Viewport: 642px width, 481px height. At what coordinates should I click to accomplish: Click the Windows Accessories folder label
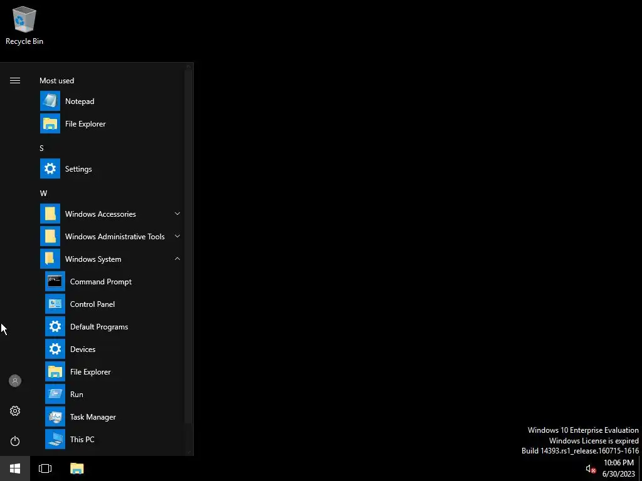(100, 214)
